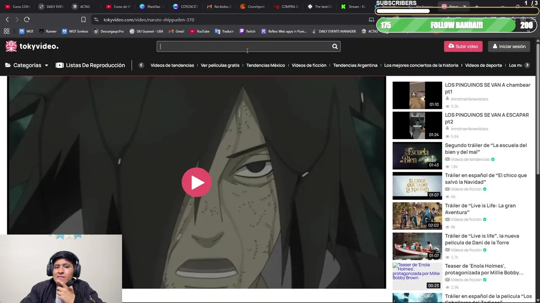Open Vídeos de deporte link
The image size is (540, 303).
pos(483,65)
